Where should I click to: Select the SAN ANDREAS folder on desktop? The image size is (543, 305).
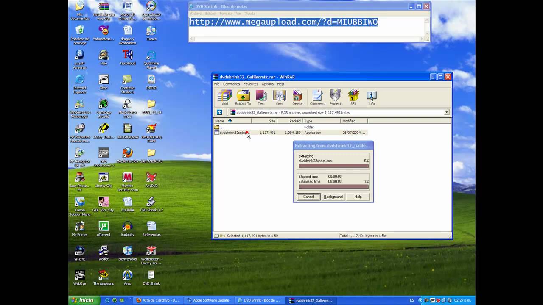(151, 155)
